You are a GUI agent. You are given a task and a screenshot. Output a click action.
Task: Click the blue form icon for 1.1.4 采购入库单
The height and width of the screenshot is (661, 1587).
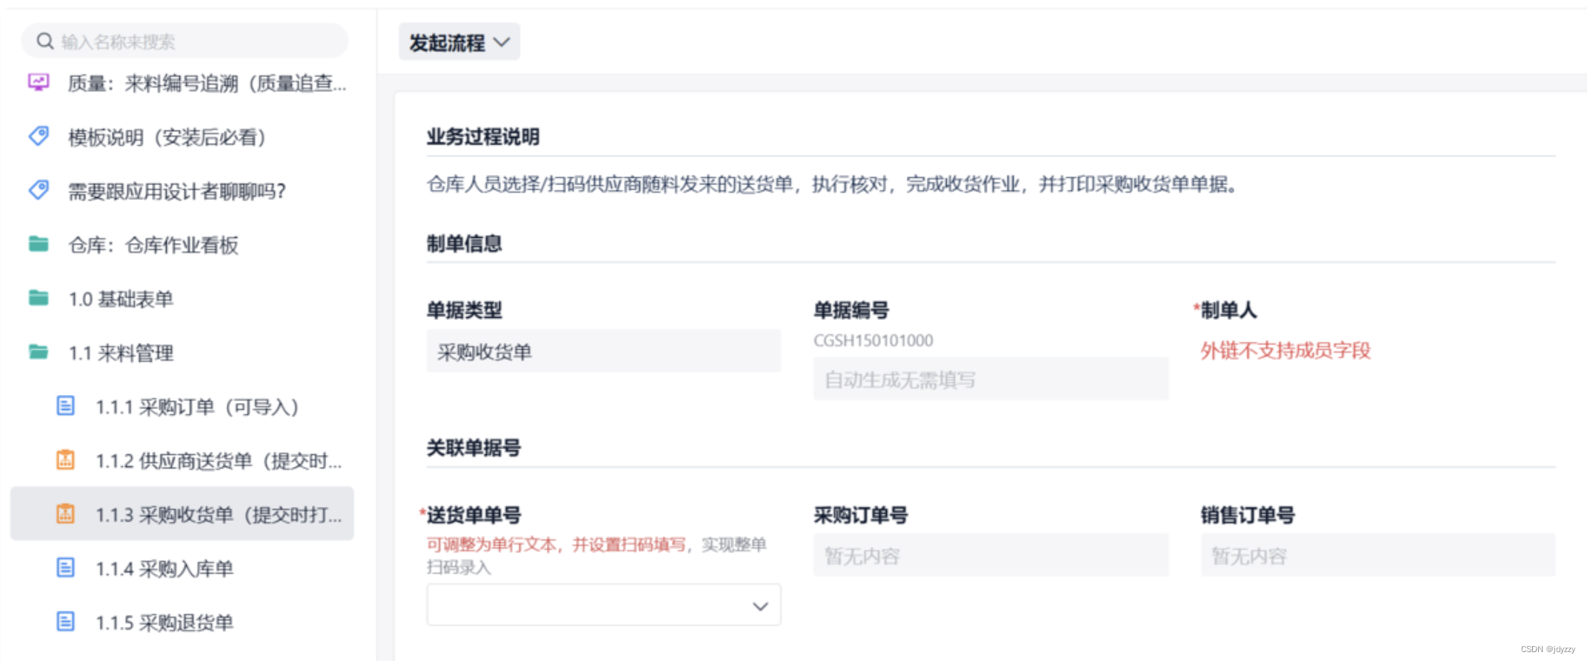[66, 568]
